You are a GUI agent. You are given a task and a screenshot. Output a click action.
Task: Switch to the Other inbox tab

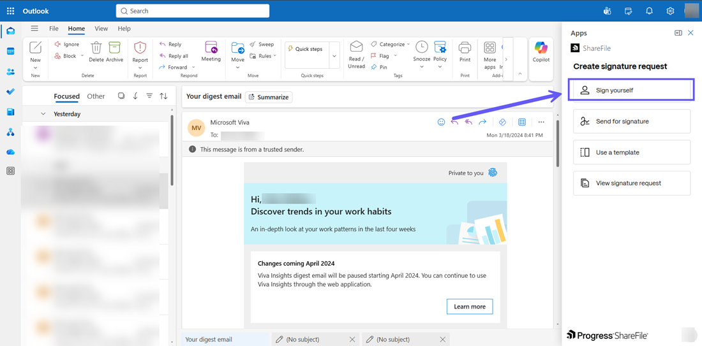tap(96, 96)
